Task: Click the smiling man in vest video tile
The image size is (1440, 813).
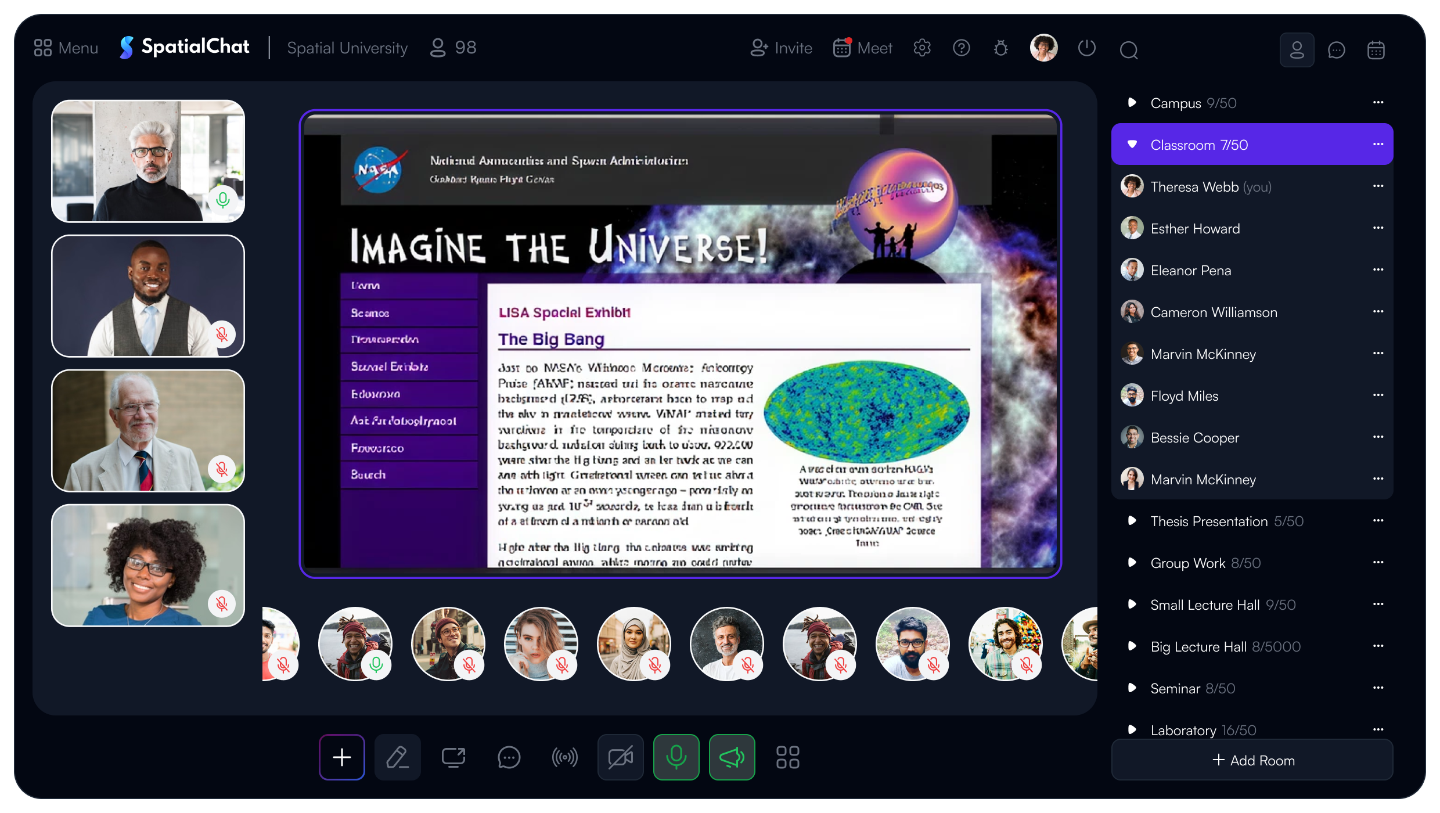Action: click(x=148, y=296)
